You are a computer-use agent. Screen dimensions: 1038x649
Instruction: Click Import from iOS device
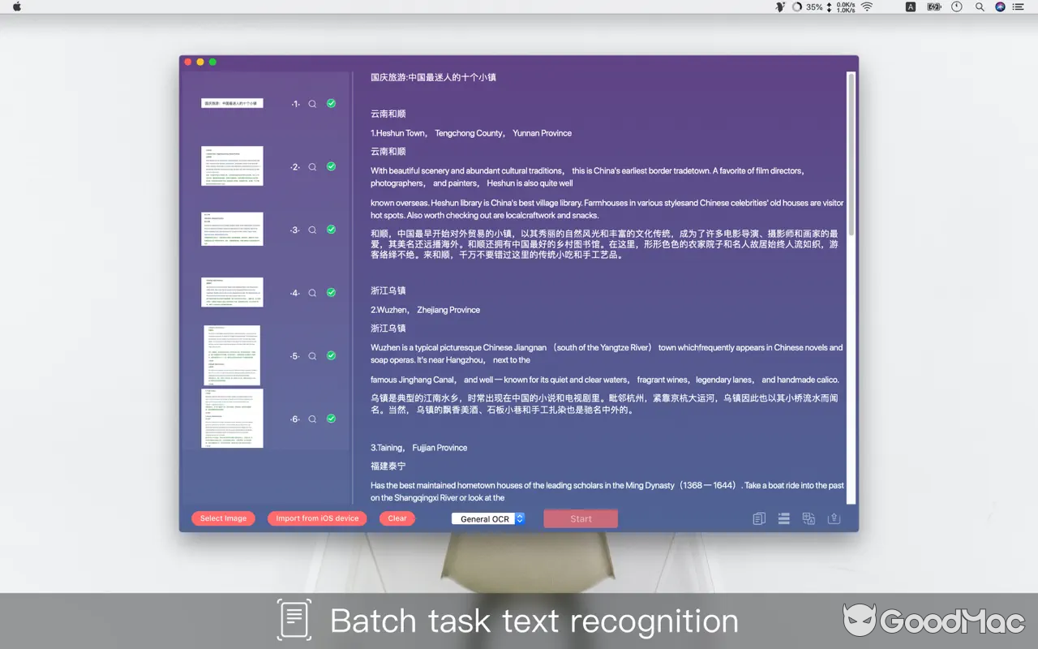pos(316,518)
